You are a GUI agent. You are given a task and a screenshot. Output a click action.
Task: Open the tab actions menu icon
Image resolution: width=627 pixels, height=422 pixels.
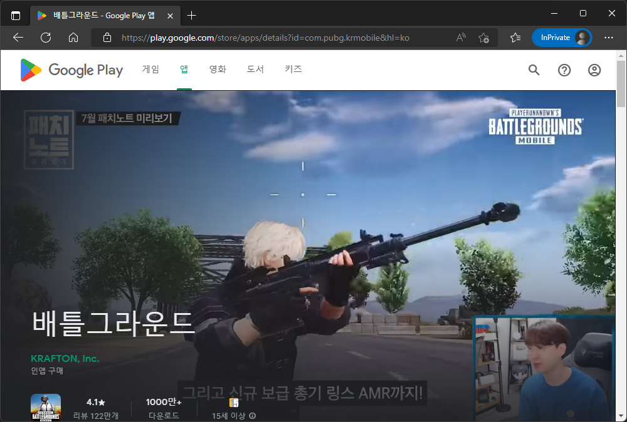[x=16, y=16]
